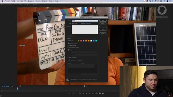Screen dimensions: 173x97
Task: Open Spotlight search in the menu bar
Action: [x=164, y=1]
